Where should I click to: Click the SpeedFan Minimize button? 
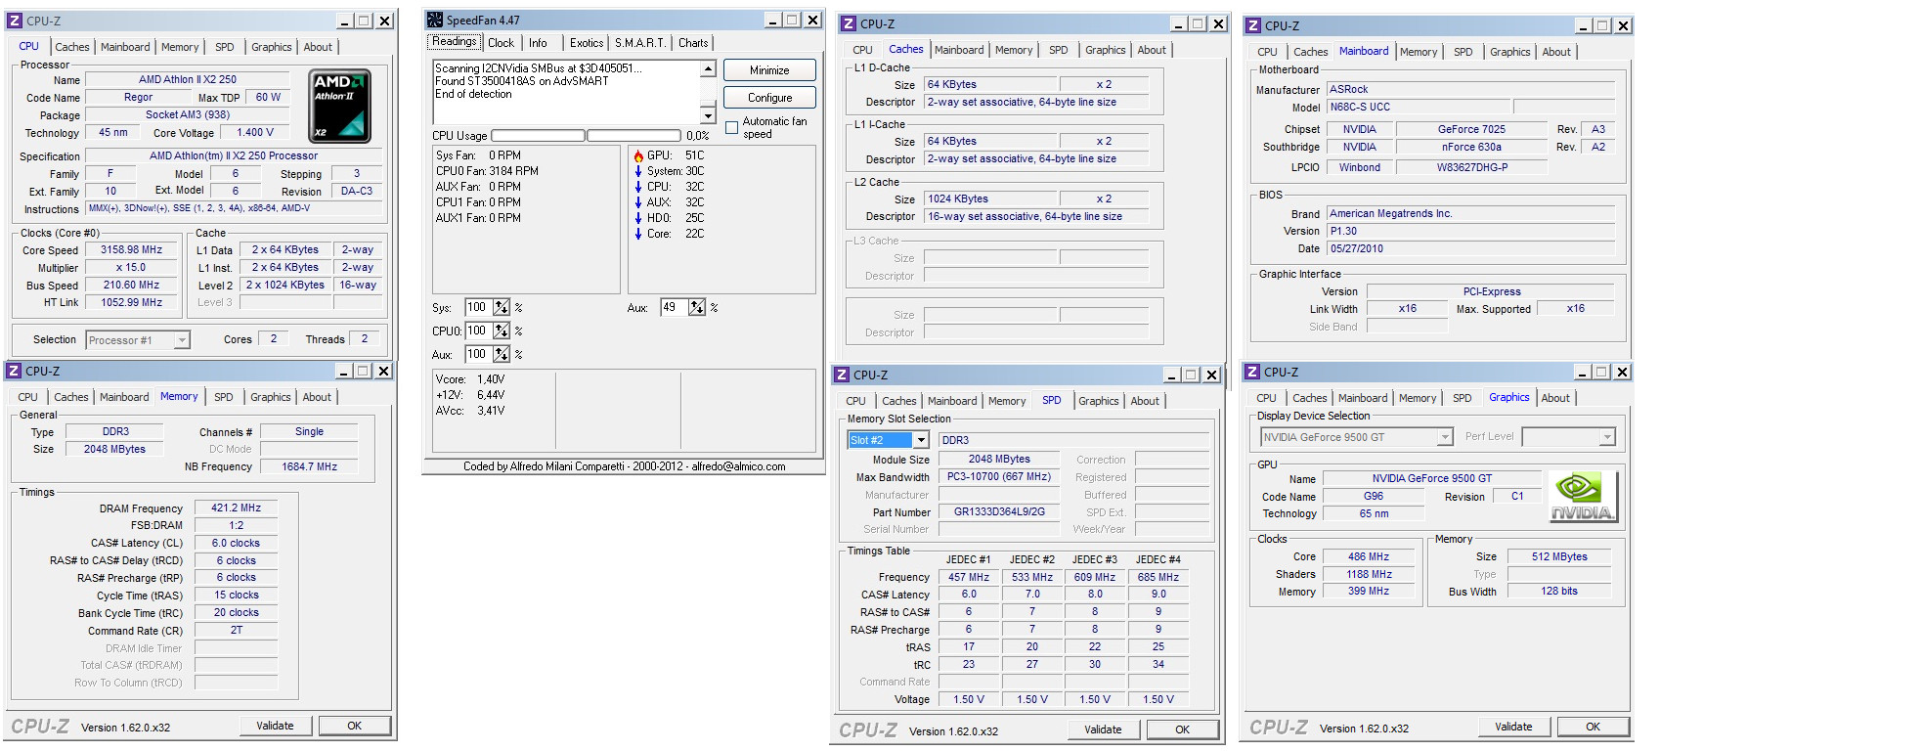point(769,70)
